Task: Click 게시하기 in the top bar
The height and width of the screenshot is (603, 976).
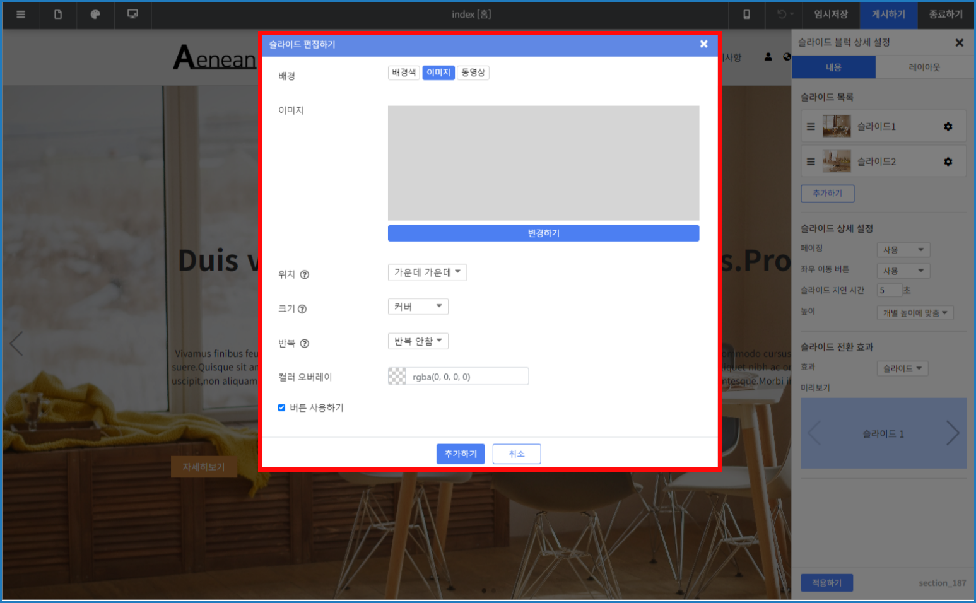Action: point(888,15)
